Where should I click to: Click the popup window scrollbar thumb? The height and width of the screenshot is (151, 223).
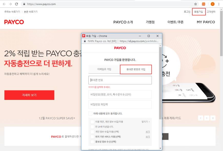pos(160,83)
